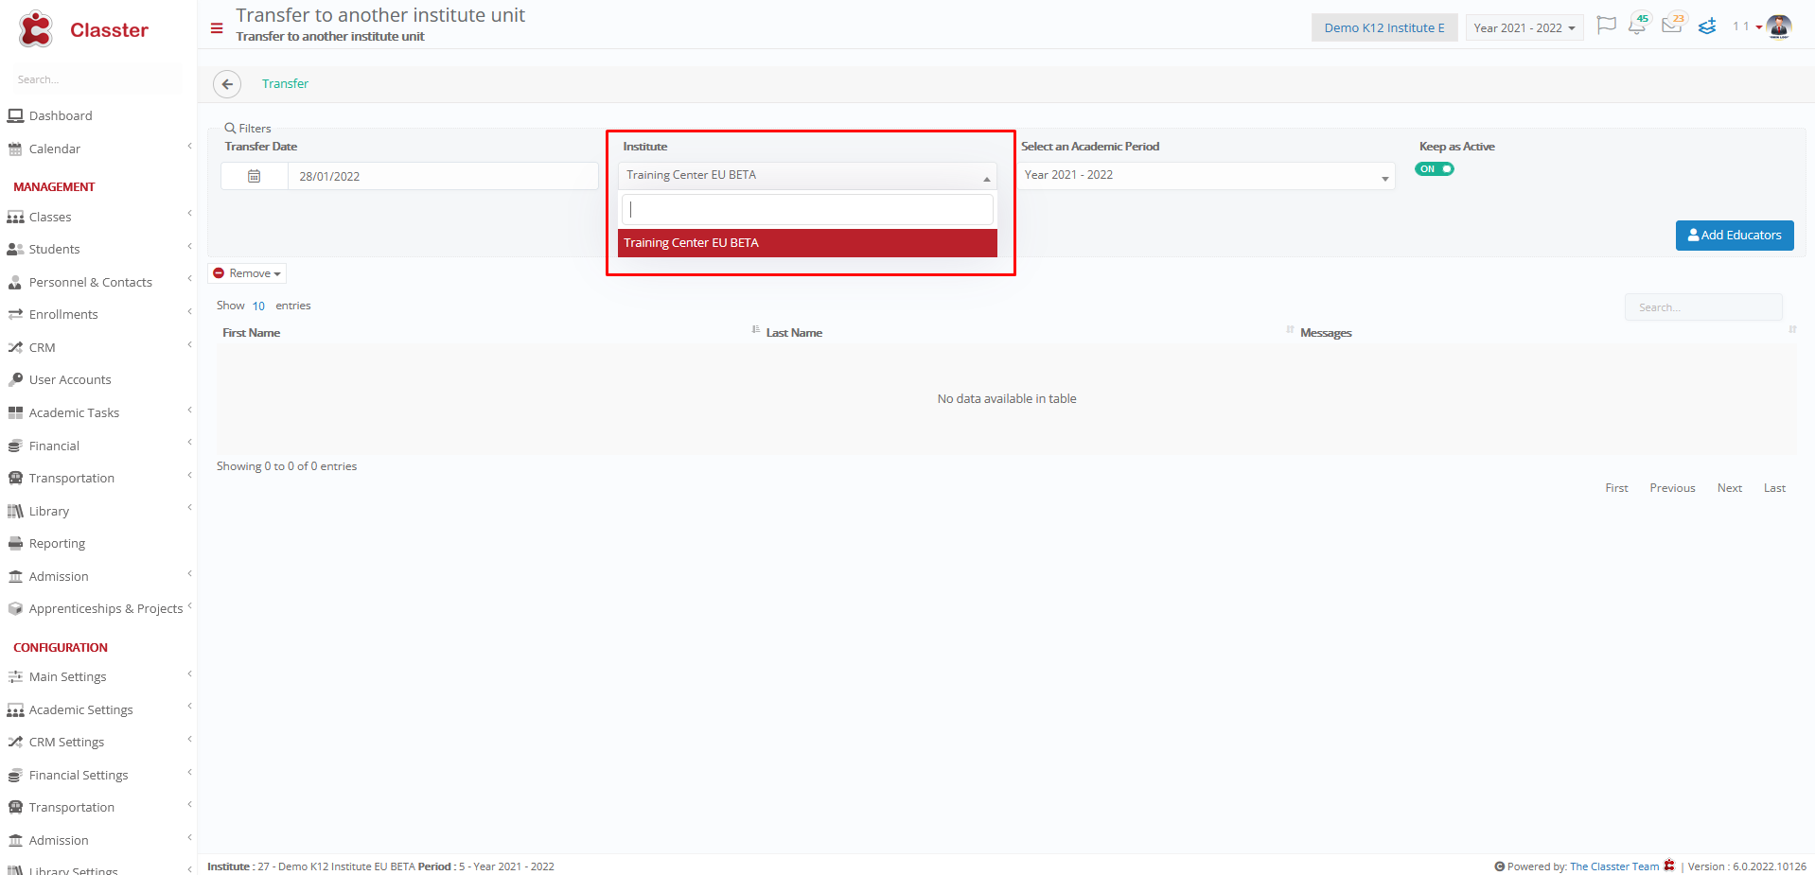Click the blue layers plus icon

tap(1707, 26)
